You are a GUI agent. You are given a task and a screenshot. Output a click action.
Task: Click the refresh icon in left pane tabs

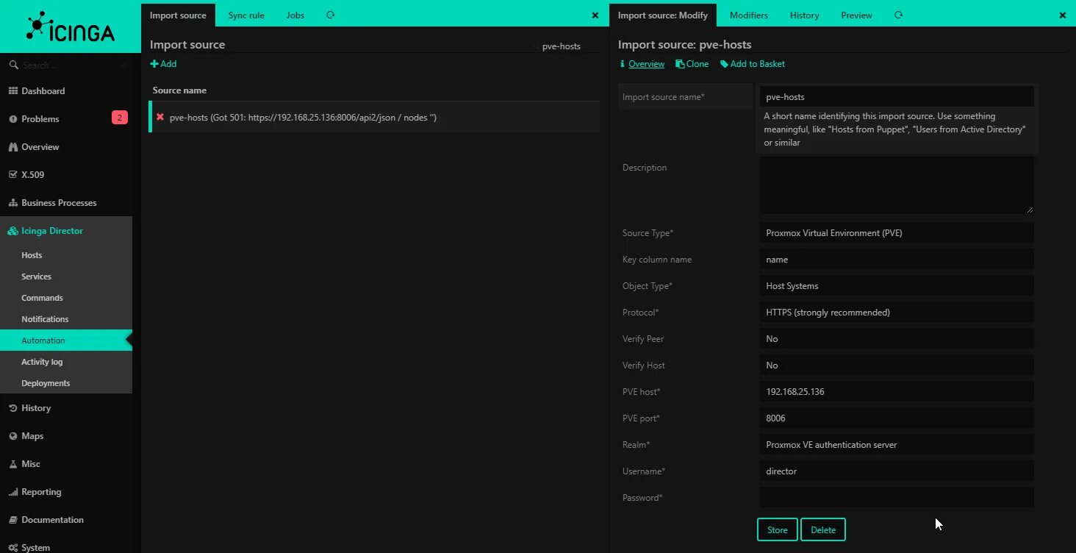[x=330, y=15]
